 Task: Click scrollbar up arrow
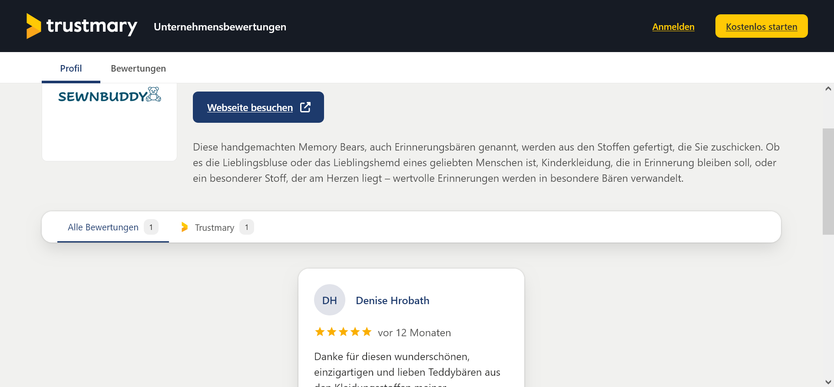pyautogui.click(x=828, y=89)
